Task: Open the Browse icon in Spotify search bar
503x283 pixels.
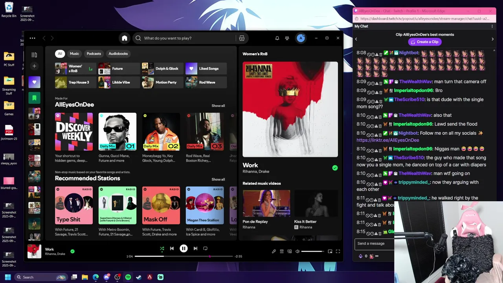Action: 242,38
